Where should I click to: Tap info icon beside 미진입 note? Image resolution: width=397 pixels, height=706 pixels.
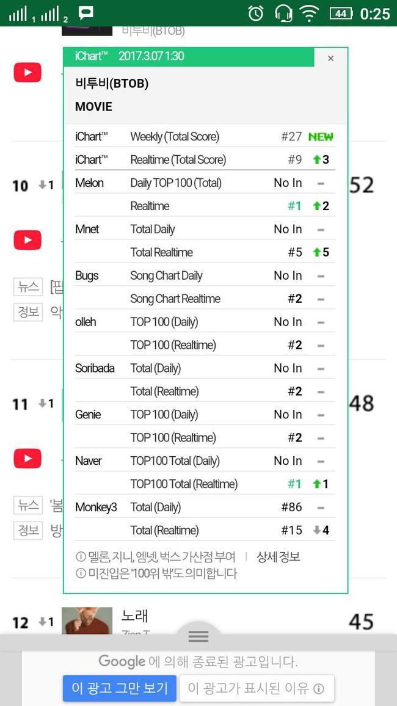click(x=81, y=573)
